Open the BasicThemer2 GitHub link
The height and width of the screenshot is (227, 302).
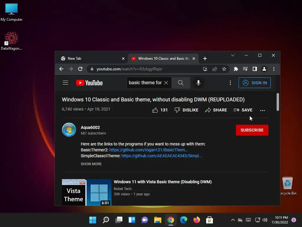click(x=149, y=150)
